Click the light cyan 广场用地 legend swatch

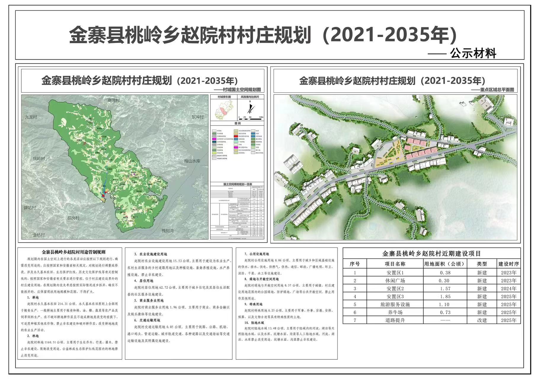[x=236, y=142]
